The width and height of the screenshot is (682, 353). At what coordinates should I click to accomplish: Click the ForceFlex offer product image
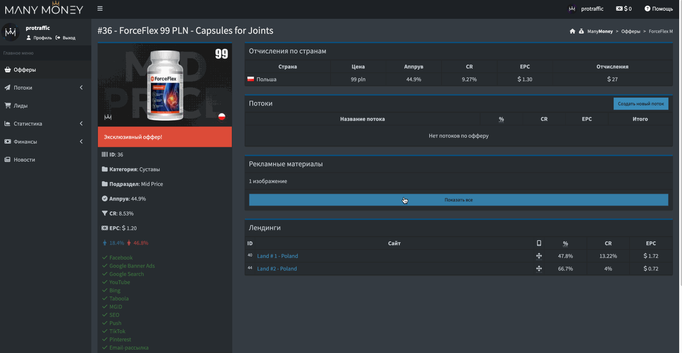click(165, 85)
